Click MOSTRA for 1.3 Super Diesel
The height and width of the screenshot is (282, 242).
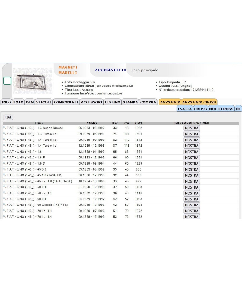click(x=191, y=128)
